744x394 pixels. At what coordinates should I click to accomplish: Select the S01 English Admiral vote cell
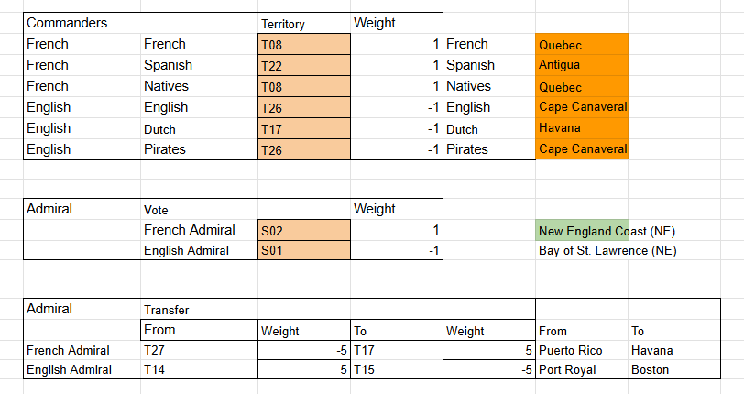pos(304,250)
